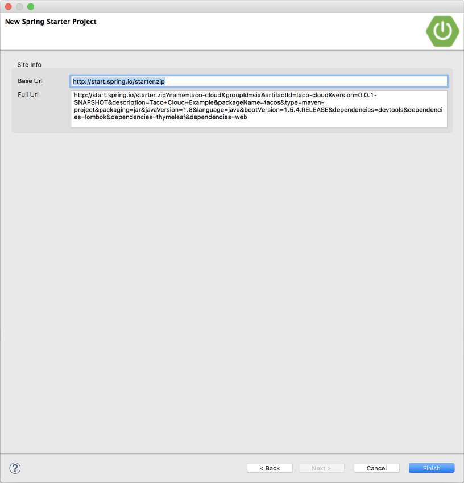Close the dialog with the red window button
The width and height of the screenshot is (464, 483).
click(9, 6)
